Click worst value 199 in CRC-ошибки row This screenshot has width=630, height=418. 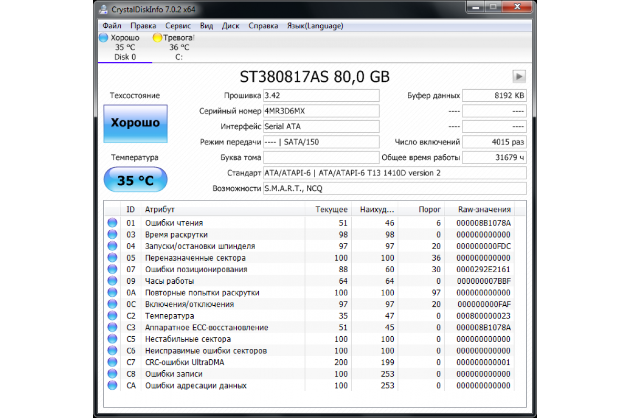coord(387,362)
